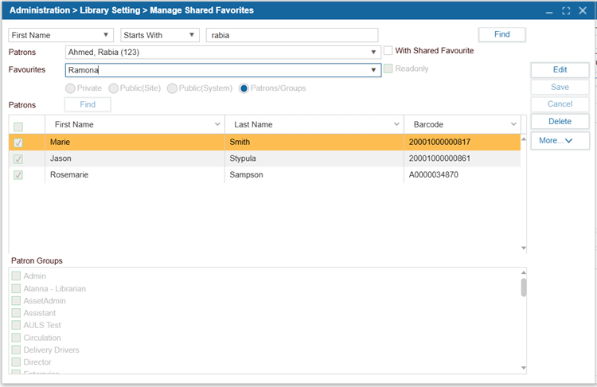Uncheck the checkbox for Rosemarie Sampson row
The width and height of the screenshot is (597, 387).
pyautogui.click(x=18, y=175)
